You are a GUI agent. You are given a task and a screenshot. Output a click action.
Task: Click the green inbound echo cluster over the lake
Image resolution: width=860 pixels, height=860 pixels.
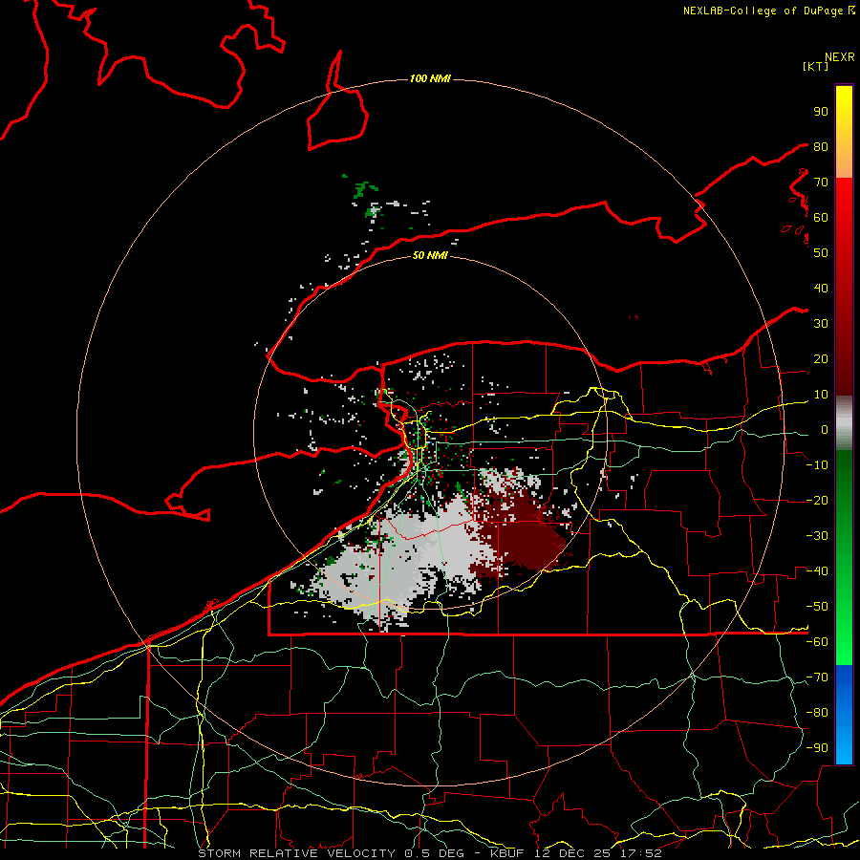[364, 190]
